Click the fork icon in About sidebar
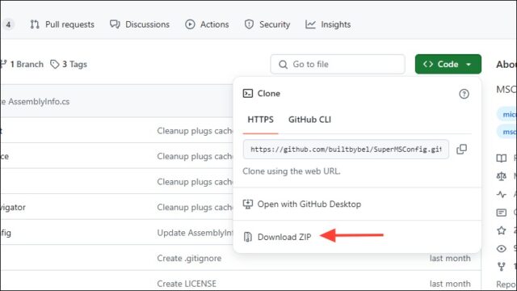Viewport: 517px width, 291px height. [x=501, y=266]
